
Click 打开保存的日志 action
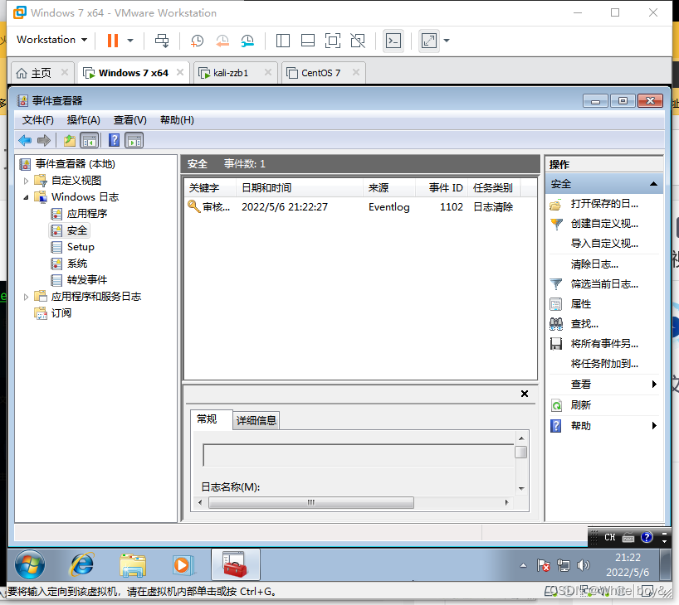[x=604, y=204]
